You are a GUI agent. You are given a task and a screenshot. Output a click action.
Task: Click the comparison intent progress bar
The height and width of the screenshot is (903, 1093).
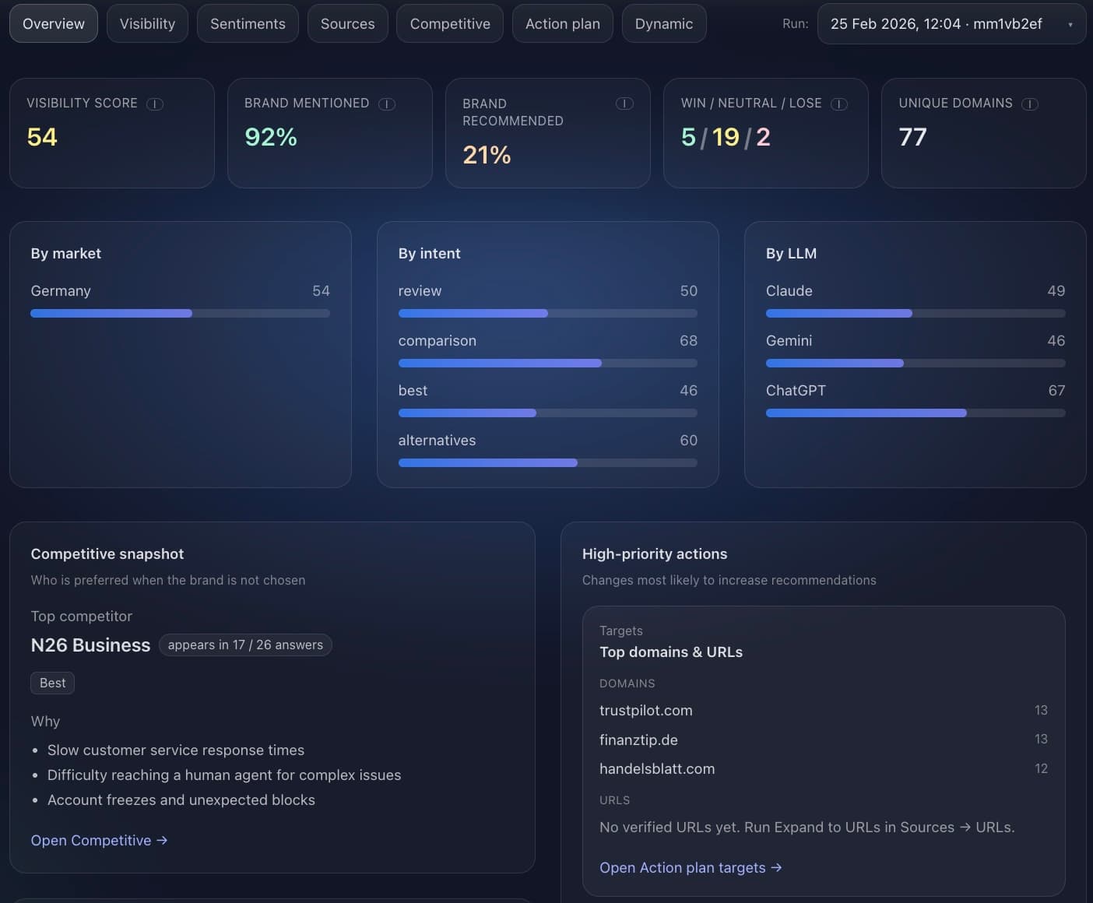click(547, 364)
